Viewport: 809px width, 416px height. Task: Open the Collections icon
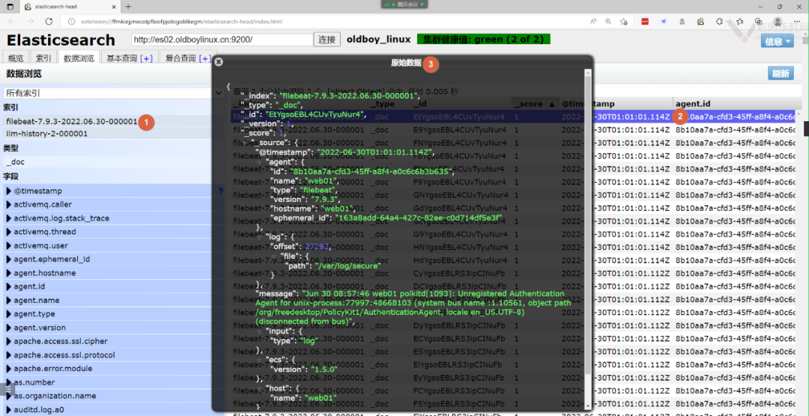[758, 22]
